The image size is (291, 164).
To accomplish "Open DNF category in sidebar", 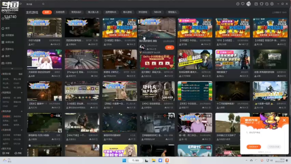I will (x=15, y=106).
